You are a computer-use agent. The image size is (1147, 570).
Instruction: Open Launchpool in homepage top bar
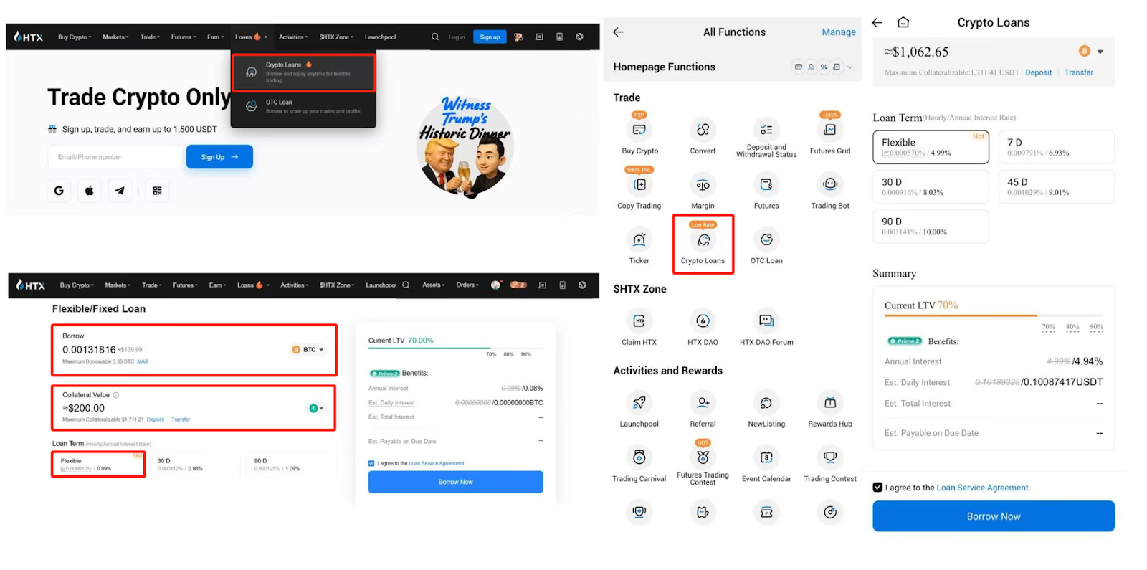pyautogui.click(x=380, y=37)
